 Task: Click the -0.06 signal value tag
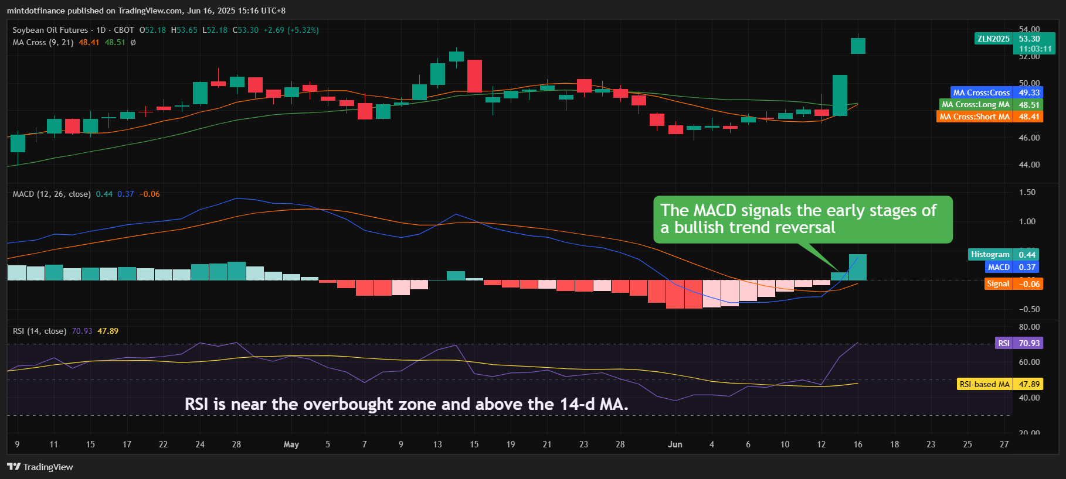tap(1029, 284)
